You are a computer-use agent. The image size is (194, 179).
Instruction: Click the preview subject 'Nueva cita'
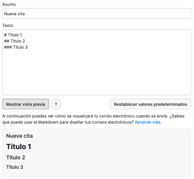pos(20,136)
